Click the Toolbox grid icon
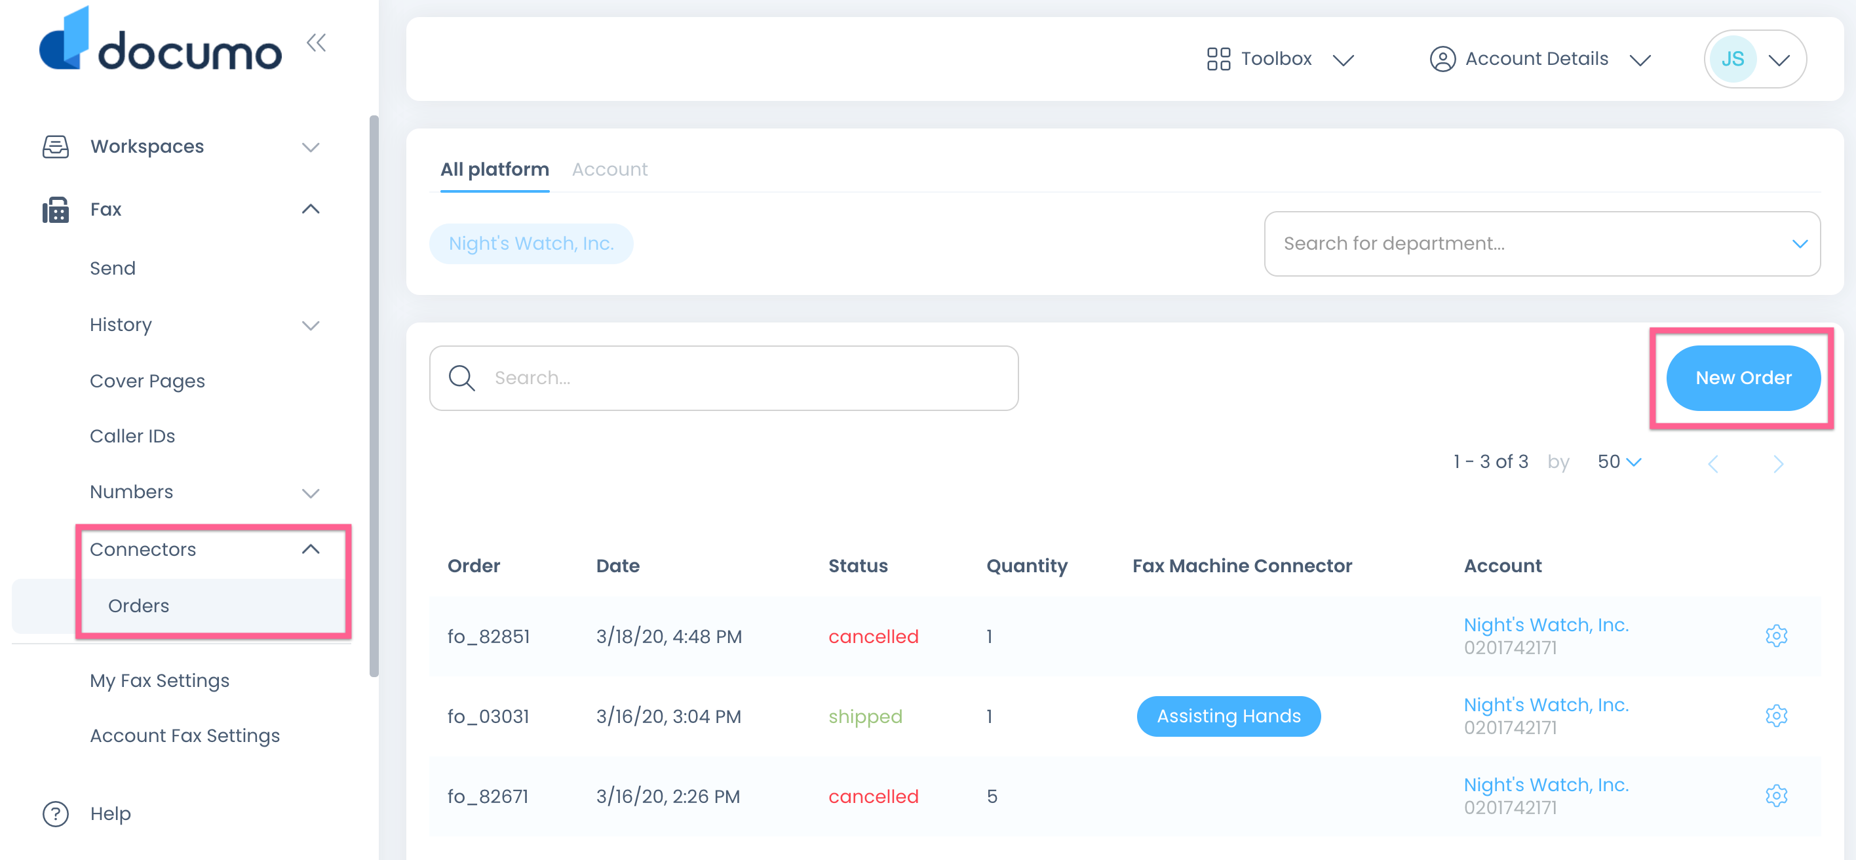This screenshot has height=860, width=1856. point(1218,59)
